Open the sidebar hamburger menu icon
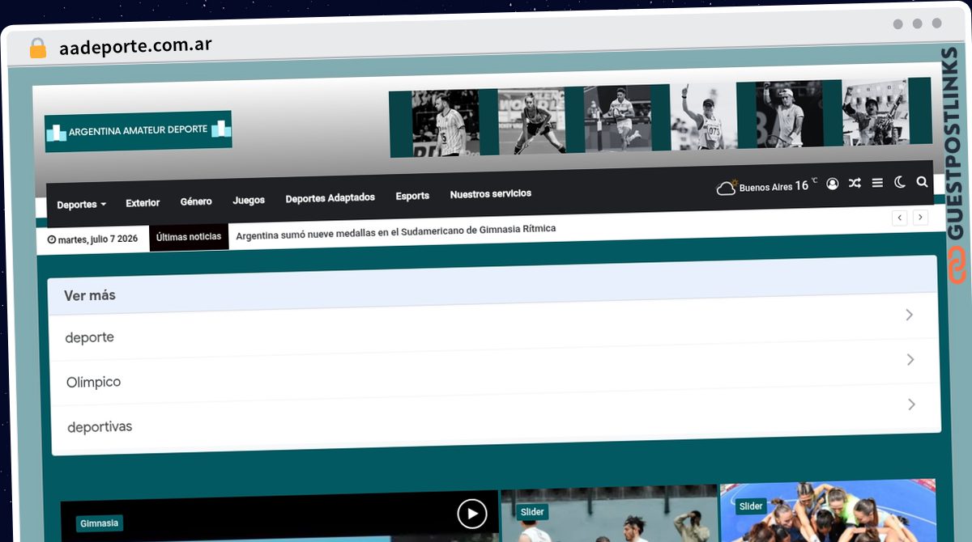The height and width of the screenshot is (542, 972). coord(877,183)
